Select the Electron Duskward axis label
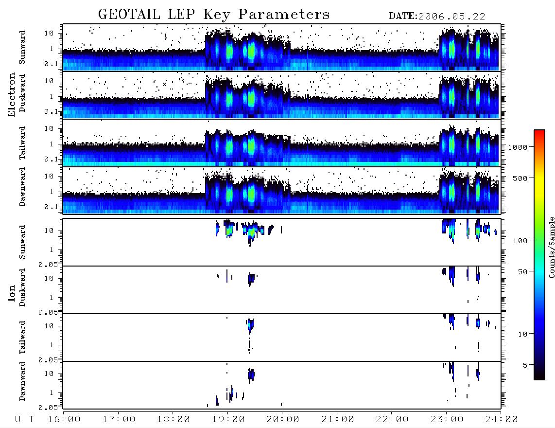555x428 pixels. click(x=22, y=93)
